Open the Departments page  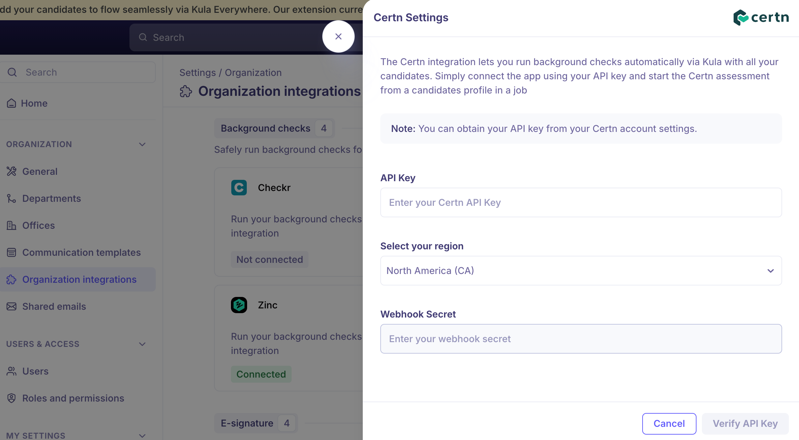click(x=78, y=198)
